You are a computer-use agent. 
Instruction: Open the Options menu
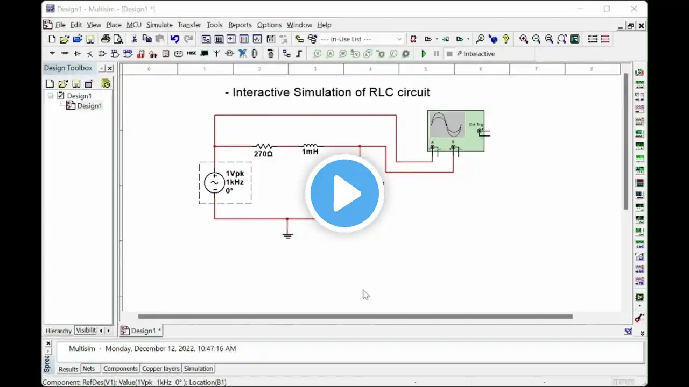[269, 25]
